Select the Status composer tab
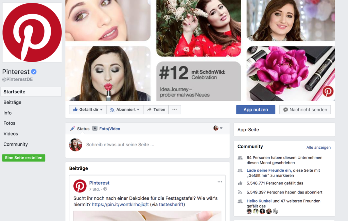The image size is (348, 221). pyautogui.click(x=80, y=129)
